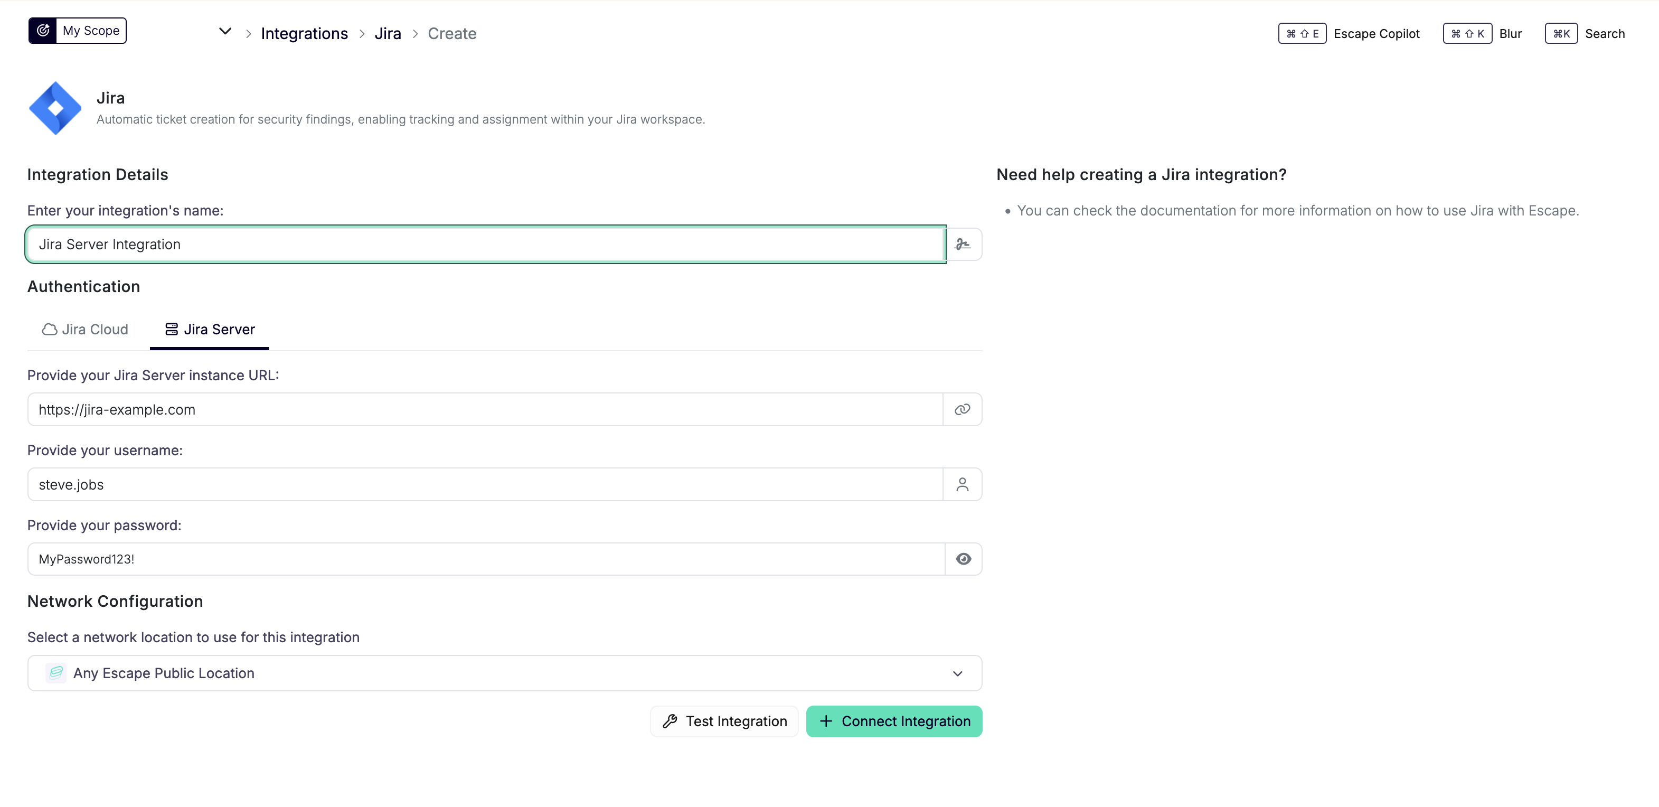This screenshot has width=1659, height=807.
Task: Reveal the password using the eye toggle
Action: pos(963,558)
